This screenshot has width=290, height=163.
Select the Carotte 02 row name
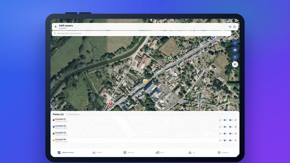click(x=60, y=126)
